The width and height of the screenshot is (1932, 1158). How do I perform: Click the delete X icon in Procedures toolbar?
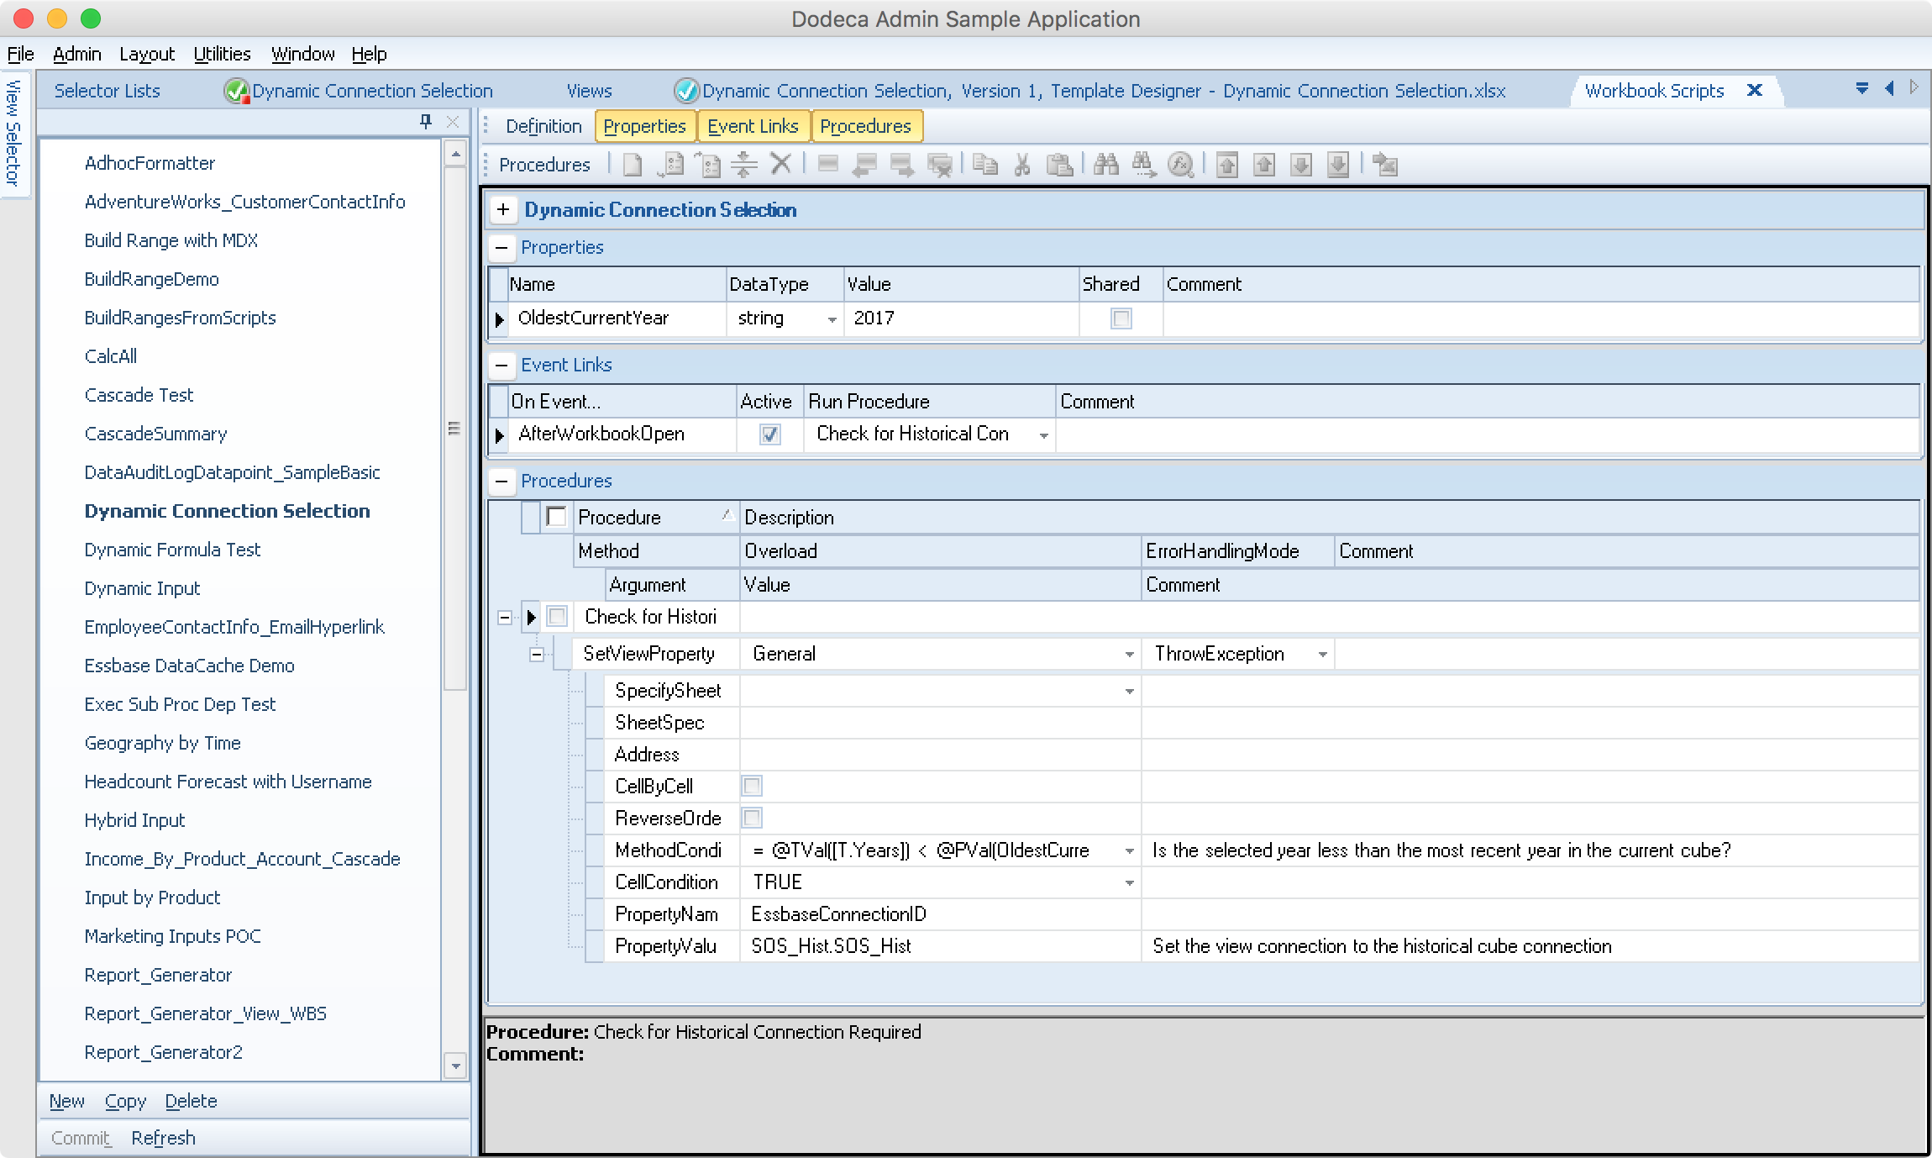click(x=780, y=164)
